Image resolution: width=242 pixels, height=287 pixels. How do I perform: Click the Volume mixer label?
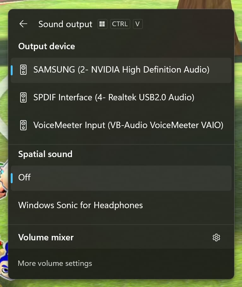(46, 237)
